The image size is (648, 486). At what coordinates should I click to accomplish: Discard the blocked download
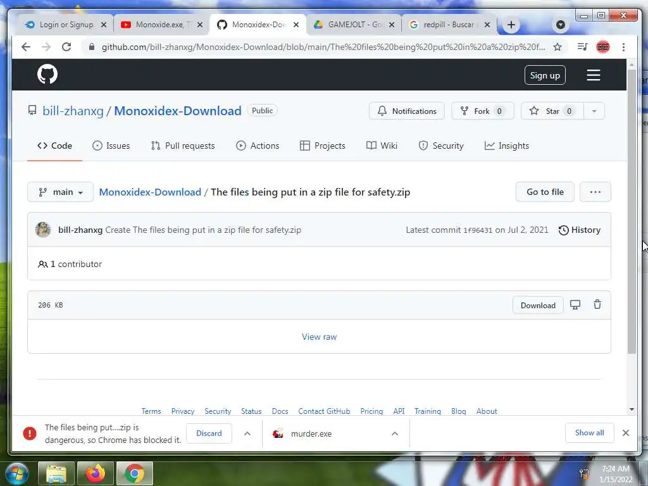click(x=209, y=433)
